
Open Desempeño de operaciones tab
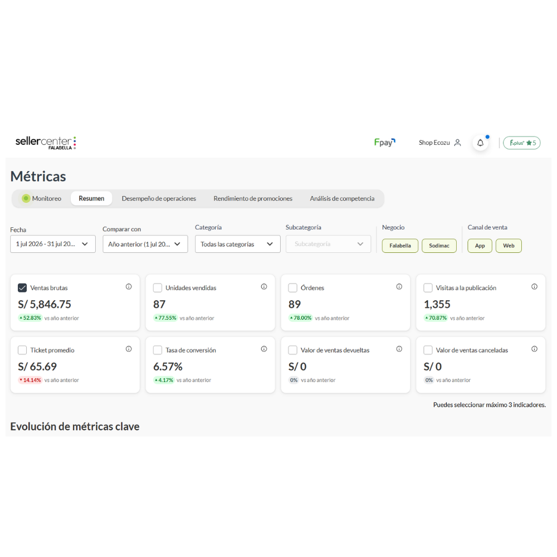(x=159, y=199)
